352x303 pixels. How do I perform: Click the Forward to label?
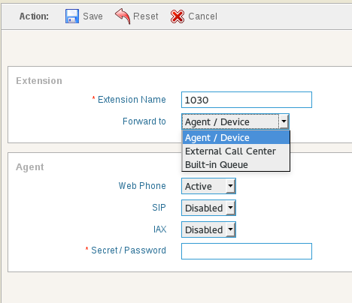144,121
